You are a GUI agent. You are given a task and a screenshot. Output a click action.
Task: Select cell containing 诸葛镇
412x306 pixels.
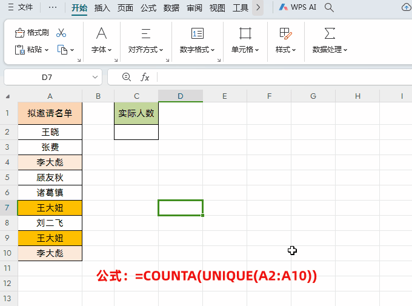click(50, 193)
